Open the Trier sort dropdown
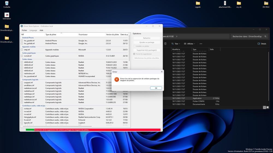273x153 pixels. pos(176,43)
